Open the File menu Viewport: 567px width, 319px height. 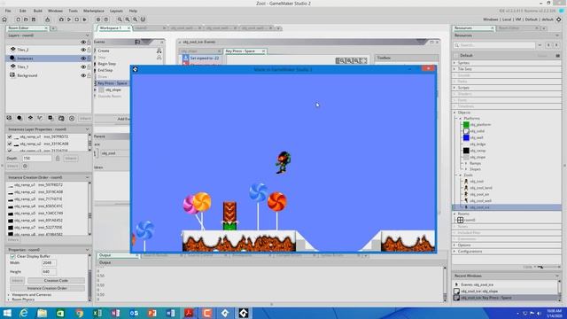coord(8,11)
